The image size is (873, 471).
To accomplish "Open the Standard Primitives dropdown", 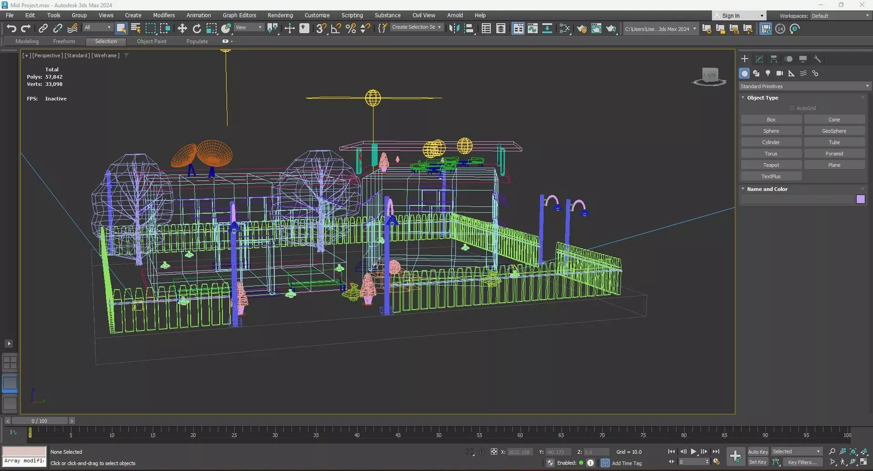I will 804,86.
